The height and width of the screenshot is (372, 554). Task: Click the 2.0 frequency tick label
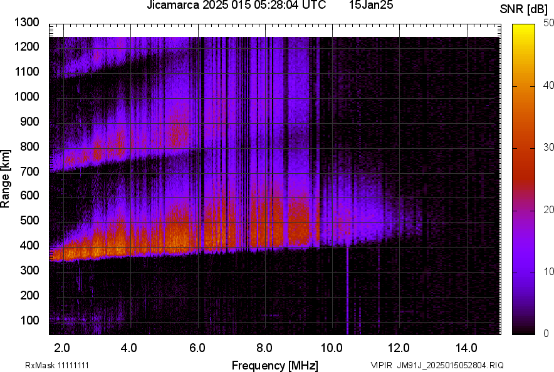pyautogui.click(x=62, y=348)
